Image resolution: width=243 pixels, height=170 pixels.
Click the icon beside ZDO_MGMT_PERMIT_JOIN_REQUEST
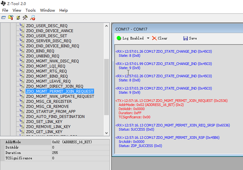click(x=22, y=91)
